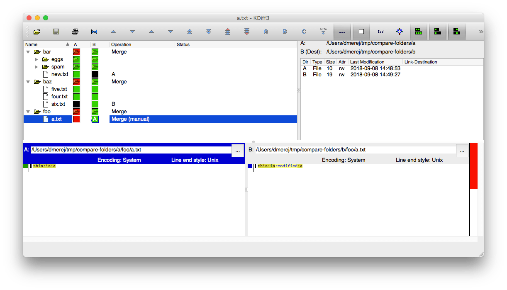Select six.txt in the file list
Image resolution: width=507 pixels, height=290 pixels.
58,104
